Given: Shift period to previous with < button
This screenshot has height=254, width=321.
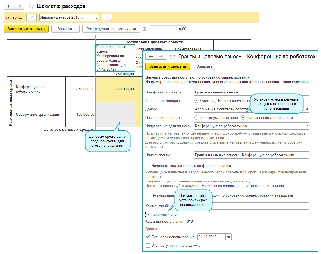Looking at the screenshot, I should (31, 17).
